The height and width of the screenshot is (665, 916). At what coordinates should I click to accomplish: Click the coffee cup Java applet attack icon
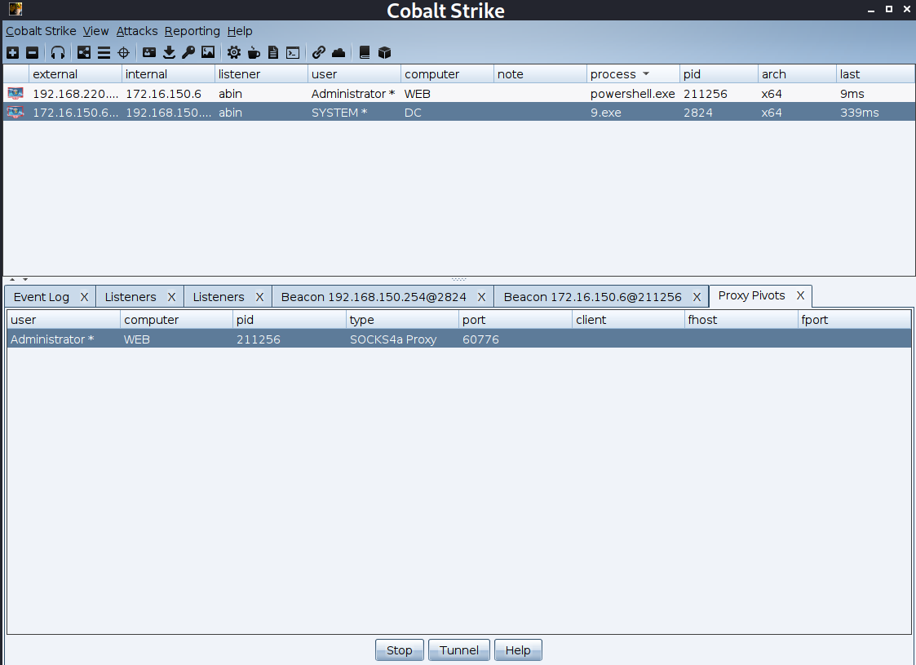point(254,52)
